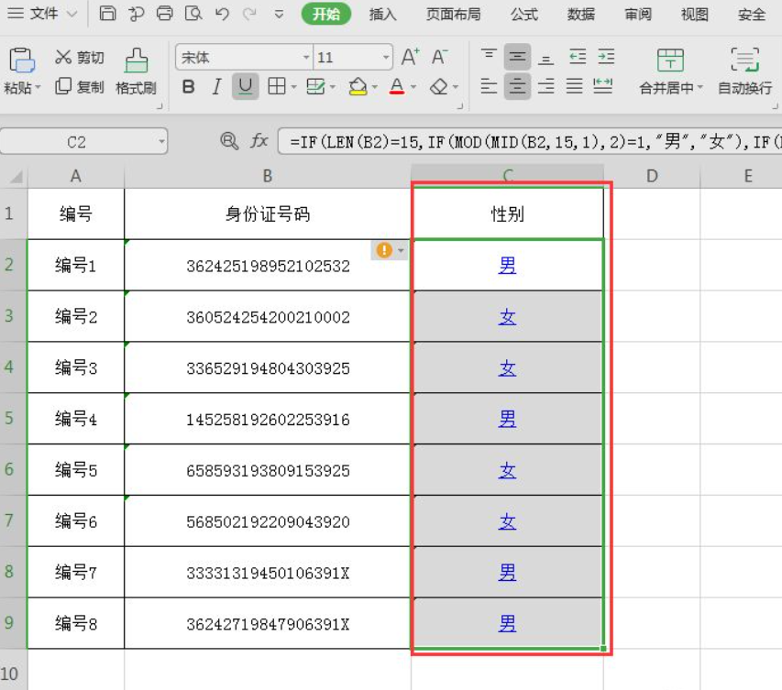The image size is (782, 690).
Task: Click the Undo icon
Action: click(221, 13)
